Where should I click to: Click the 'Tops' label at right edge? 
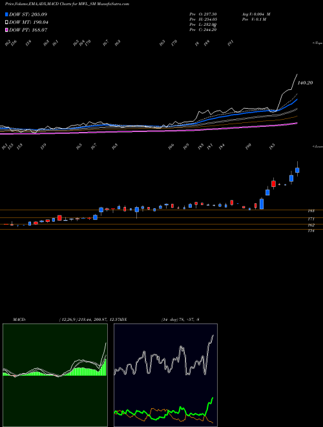(x=318, y=43)
